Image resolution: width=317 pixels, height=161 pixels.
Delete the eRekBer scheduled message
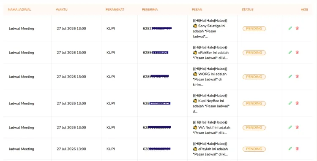297,52
